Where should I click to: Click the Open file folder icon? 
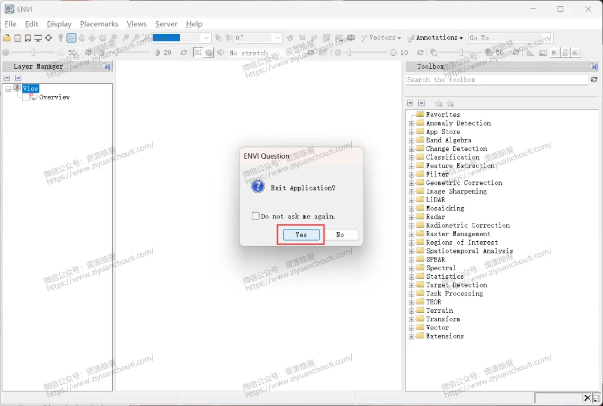click(7, 38)
